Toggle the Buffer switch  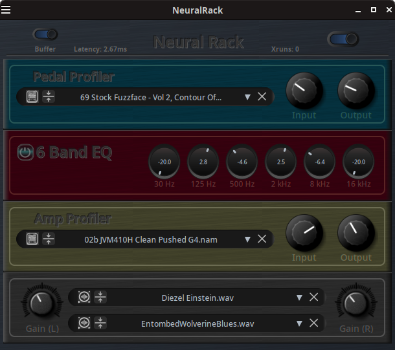coord(45,35)
